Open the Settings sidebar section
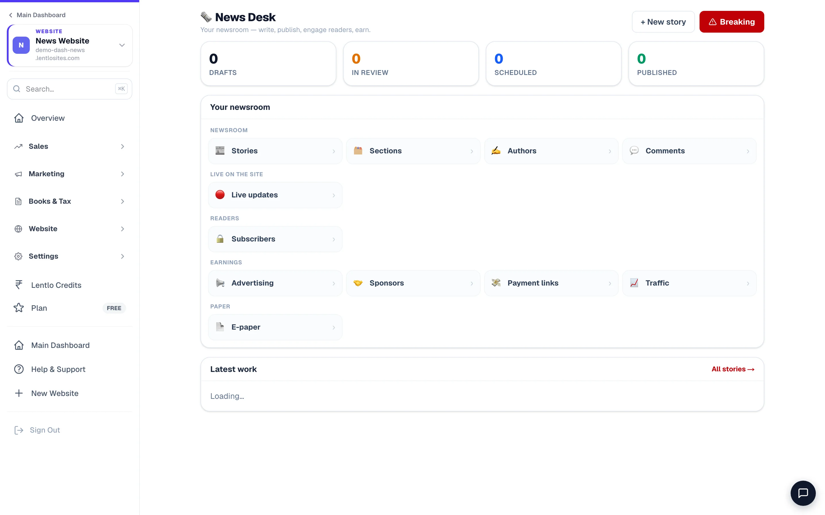The height and width of the screenshot is (515, 825). pos(70,256)
